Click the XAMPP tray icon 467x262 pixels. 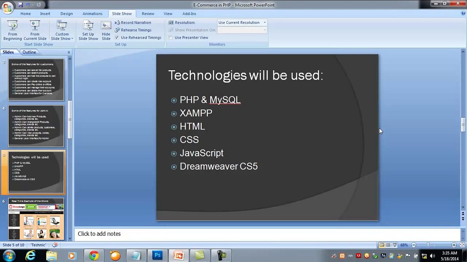tap(342, 256)
